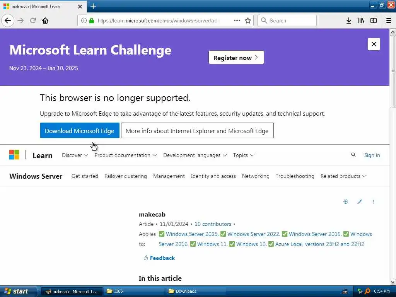
Task: Expand the Topics dropdown
Action: point(244,155)
